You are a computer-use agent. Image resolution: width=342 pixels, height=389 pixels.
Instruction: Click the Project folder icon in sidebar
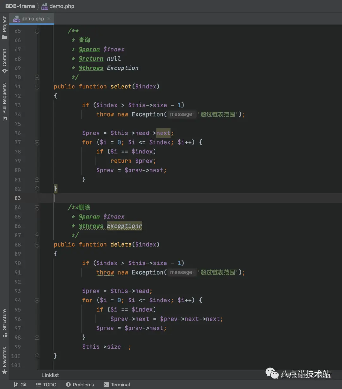coord(4,37)
